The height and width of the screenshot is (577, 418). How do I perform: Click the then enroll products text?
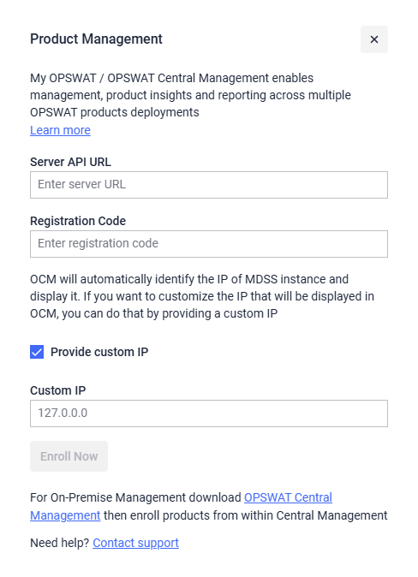coord(246,515)
